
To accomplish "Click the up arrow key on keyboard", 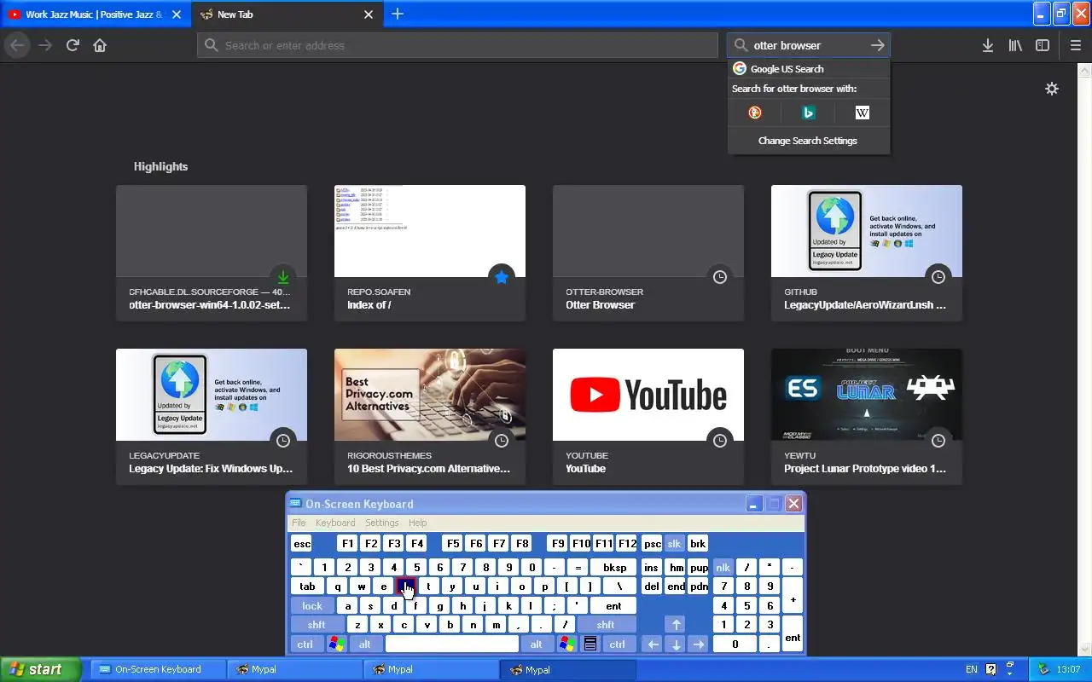I will click(x=675, y=625).
